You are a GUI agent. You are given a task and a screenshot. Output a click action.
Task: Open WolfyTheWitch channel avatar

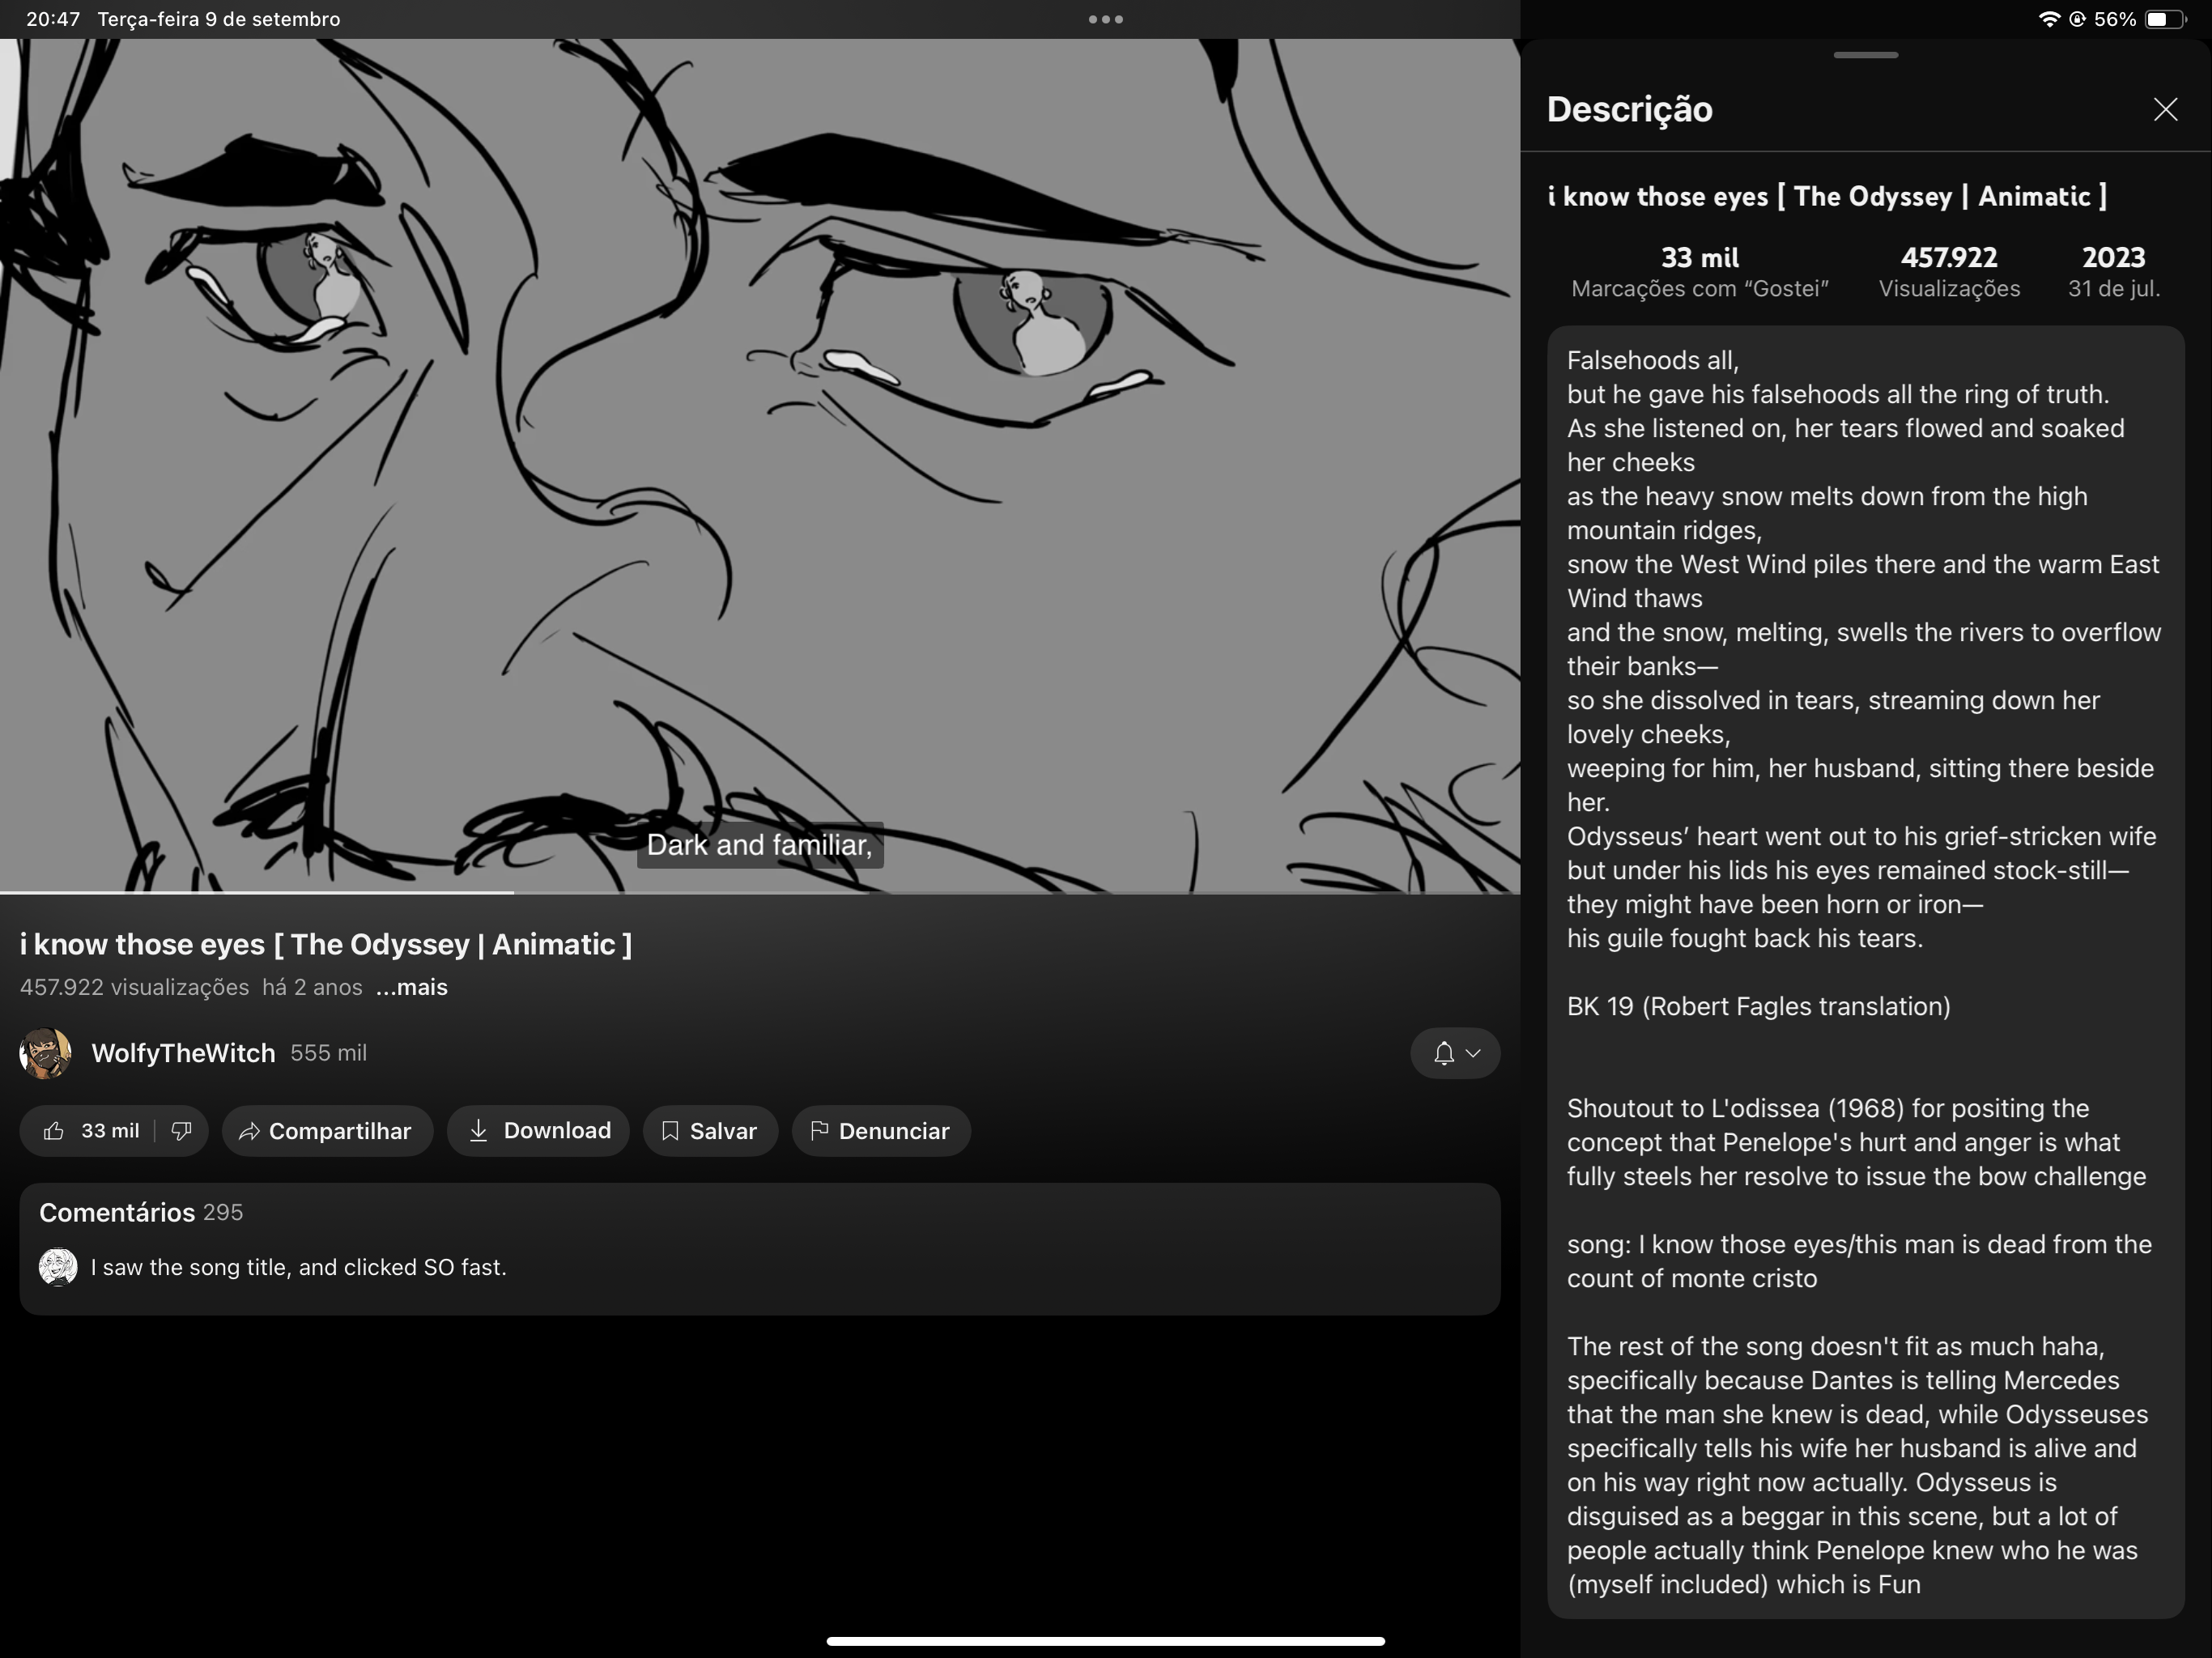coord(45,1053)
